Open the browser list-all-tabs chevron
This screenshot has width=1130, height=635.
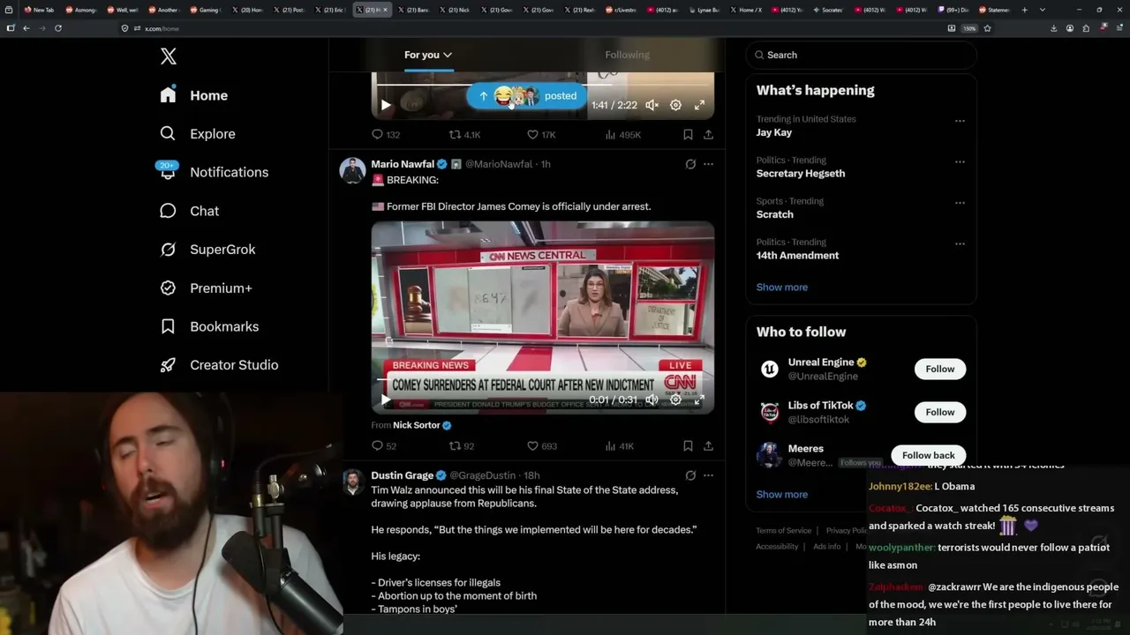click(1042, 10)
